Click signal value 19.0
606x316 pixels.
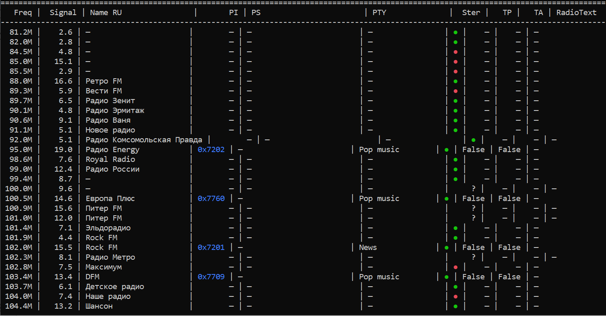tap(63, 150)
